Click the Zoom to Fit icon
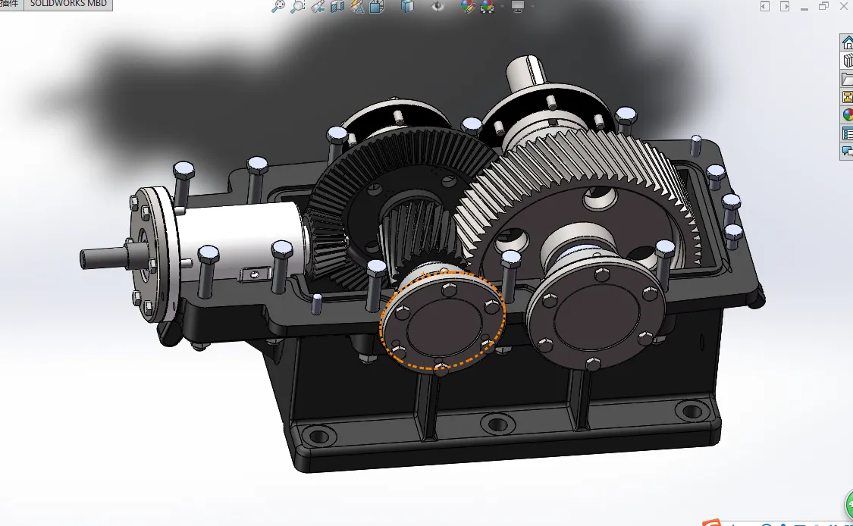Image resolution: width=853 pixels, height=526 pixels. pyautogui.click(x=278, y=7)
